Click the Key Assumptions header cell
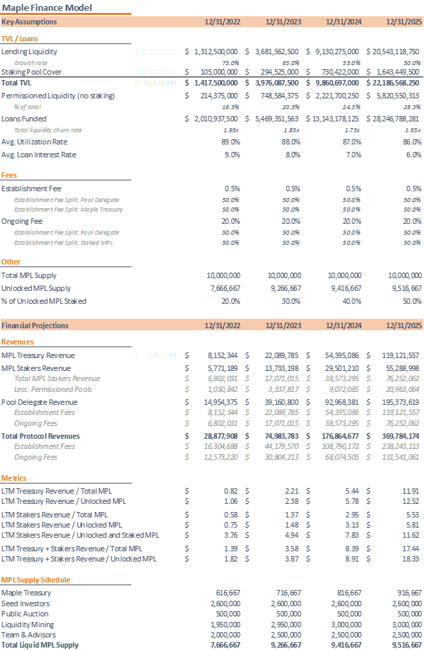Viewport: 424px width, 651px height. pyautogui.click(x=29, y=22)
